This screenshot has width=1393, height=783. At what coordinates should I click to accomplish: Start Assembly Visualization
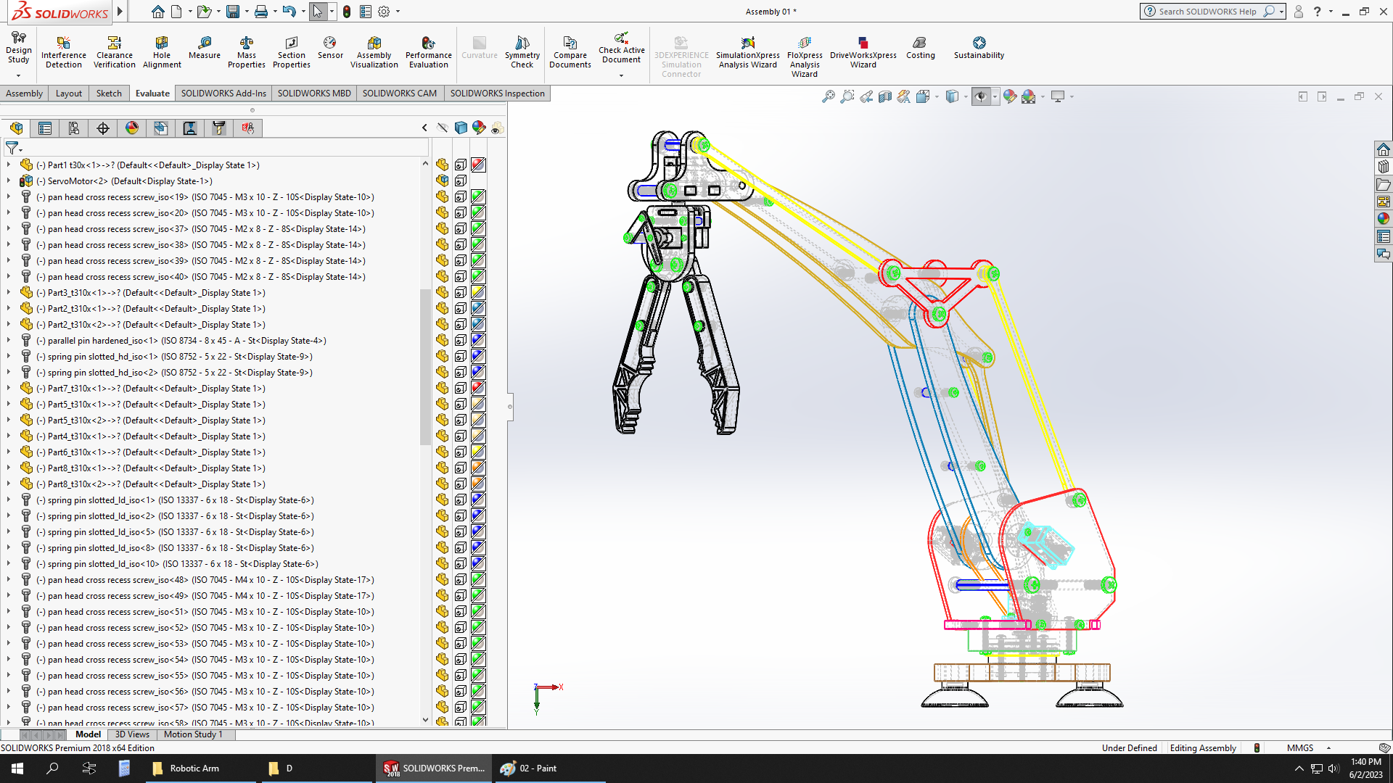coord(374,52)
